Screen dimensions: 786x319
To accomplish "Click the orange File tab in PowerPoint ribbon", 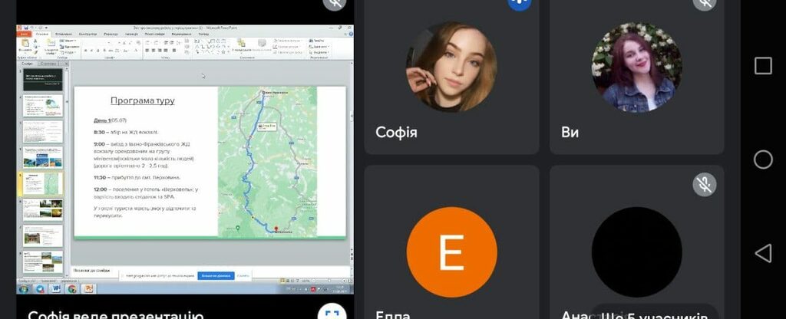I will 24,34.
